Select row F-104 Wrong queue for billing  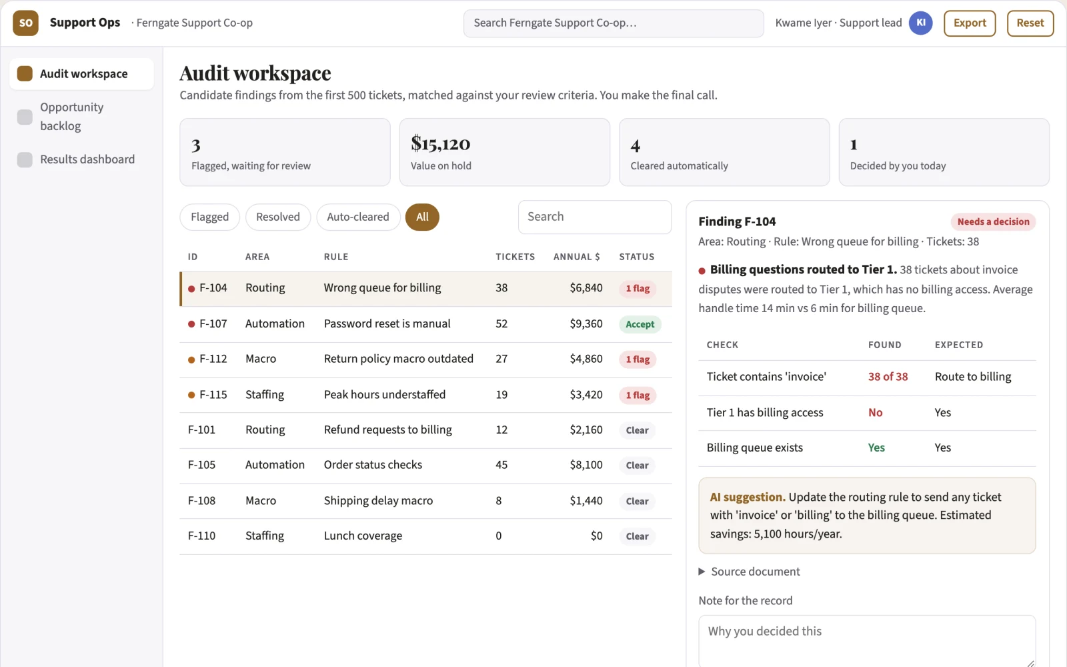coord(425,289)
